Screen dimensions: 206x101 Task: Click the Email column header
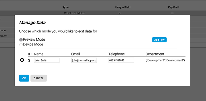75,54
